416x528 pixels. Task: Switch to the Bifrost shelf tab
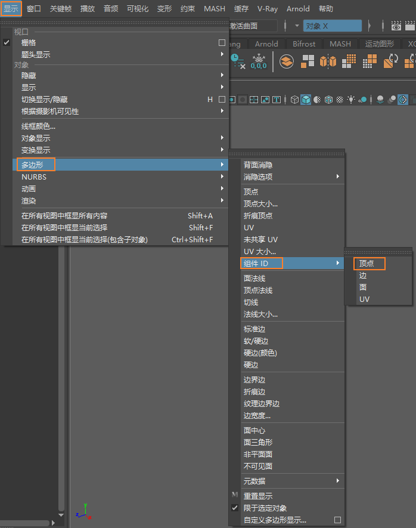click(x=304, y=44)
